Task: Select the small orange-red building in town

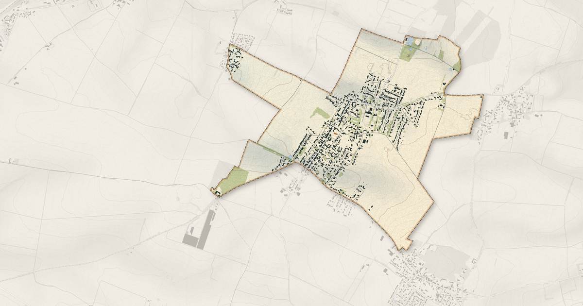Action: [336, 134]
